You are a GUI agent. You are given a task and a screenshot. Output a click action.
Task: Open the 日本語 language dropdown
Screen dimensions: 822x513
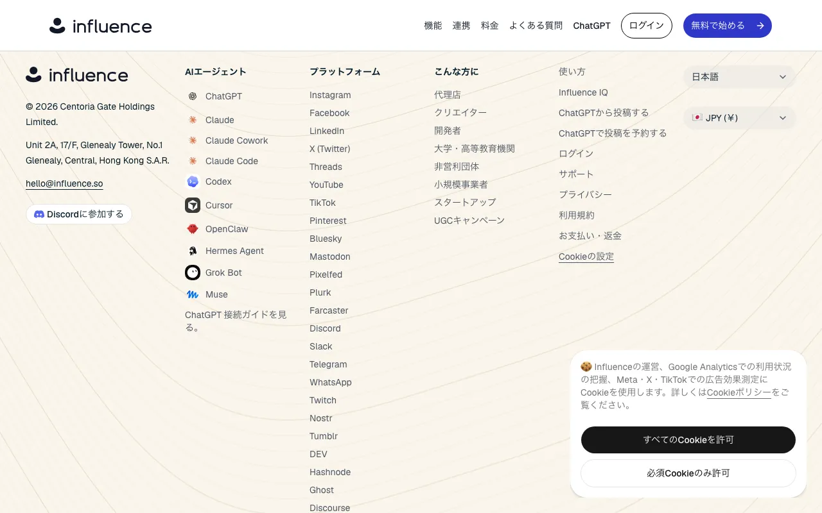[x=739, y=77]
